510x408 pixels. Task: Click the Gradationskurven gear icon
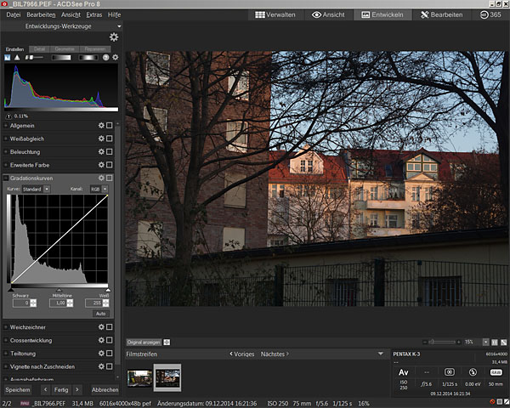(100, 178)
